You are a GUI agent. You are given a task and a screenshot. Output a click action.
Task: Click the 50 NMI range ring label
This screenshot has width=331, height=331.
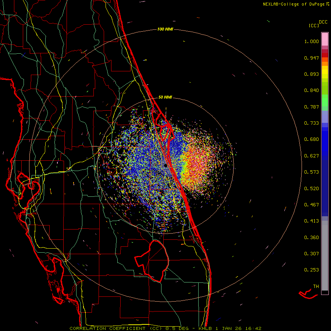coord(165,97)
